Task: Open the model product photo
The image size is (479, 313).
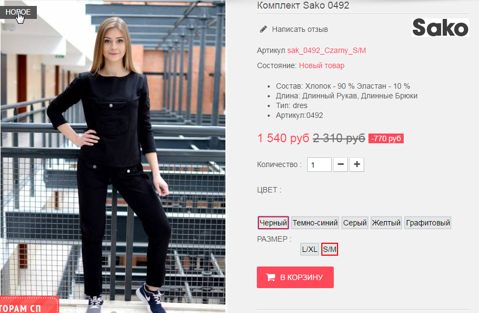Action: (x=113, y=156)
